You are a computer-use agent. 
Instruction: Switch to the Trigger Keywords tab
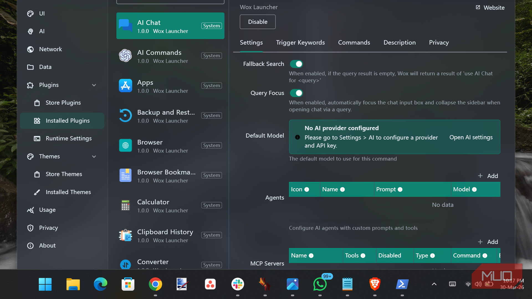[x=300, y=42]
